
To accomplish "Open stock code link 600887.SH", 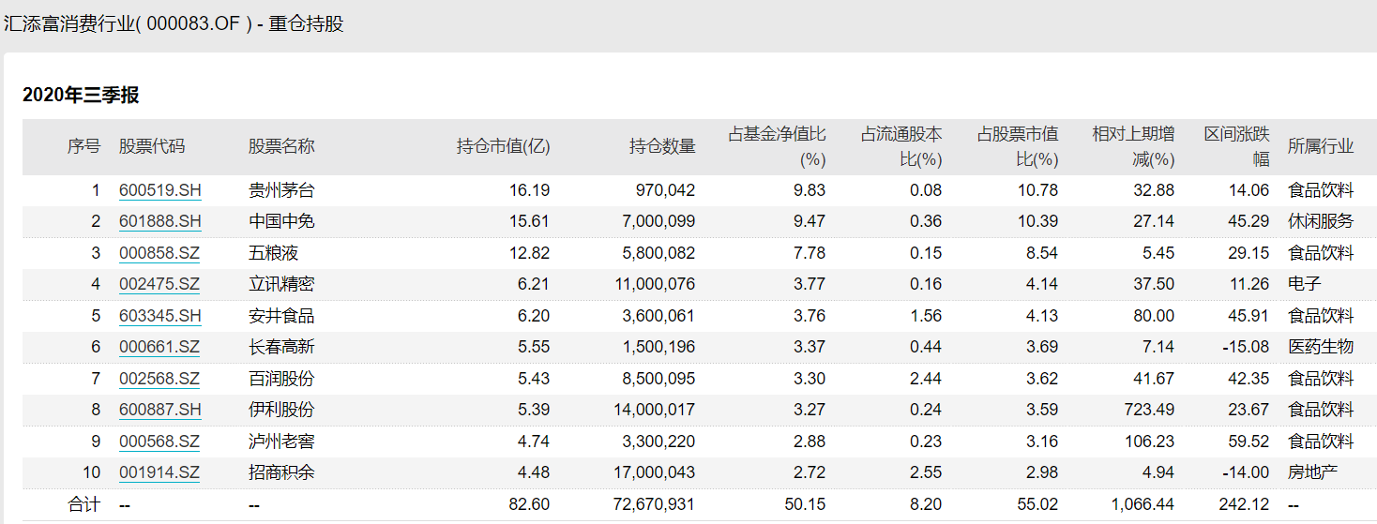I will point(159,410).
